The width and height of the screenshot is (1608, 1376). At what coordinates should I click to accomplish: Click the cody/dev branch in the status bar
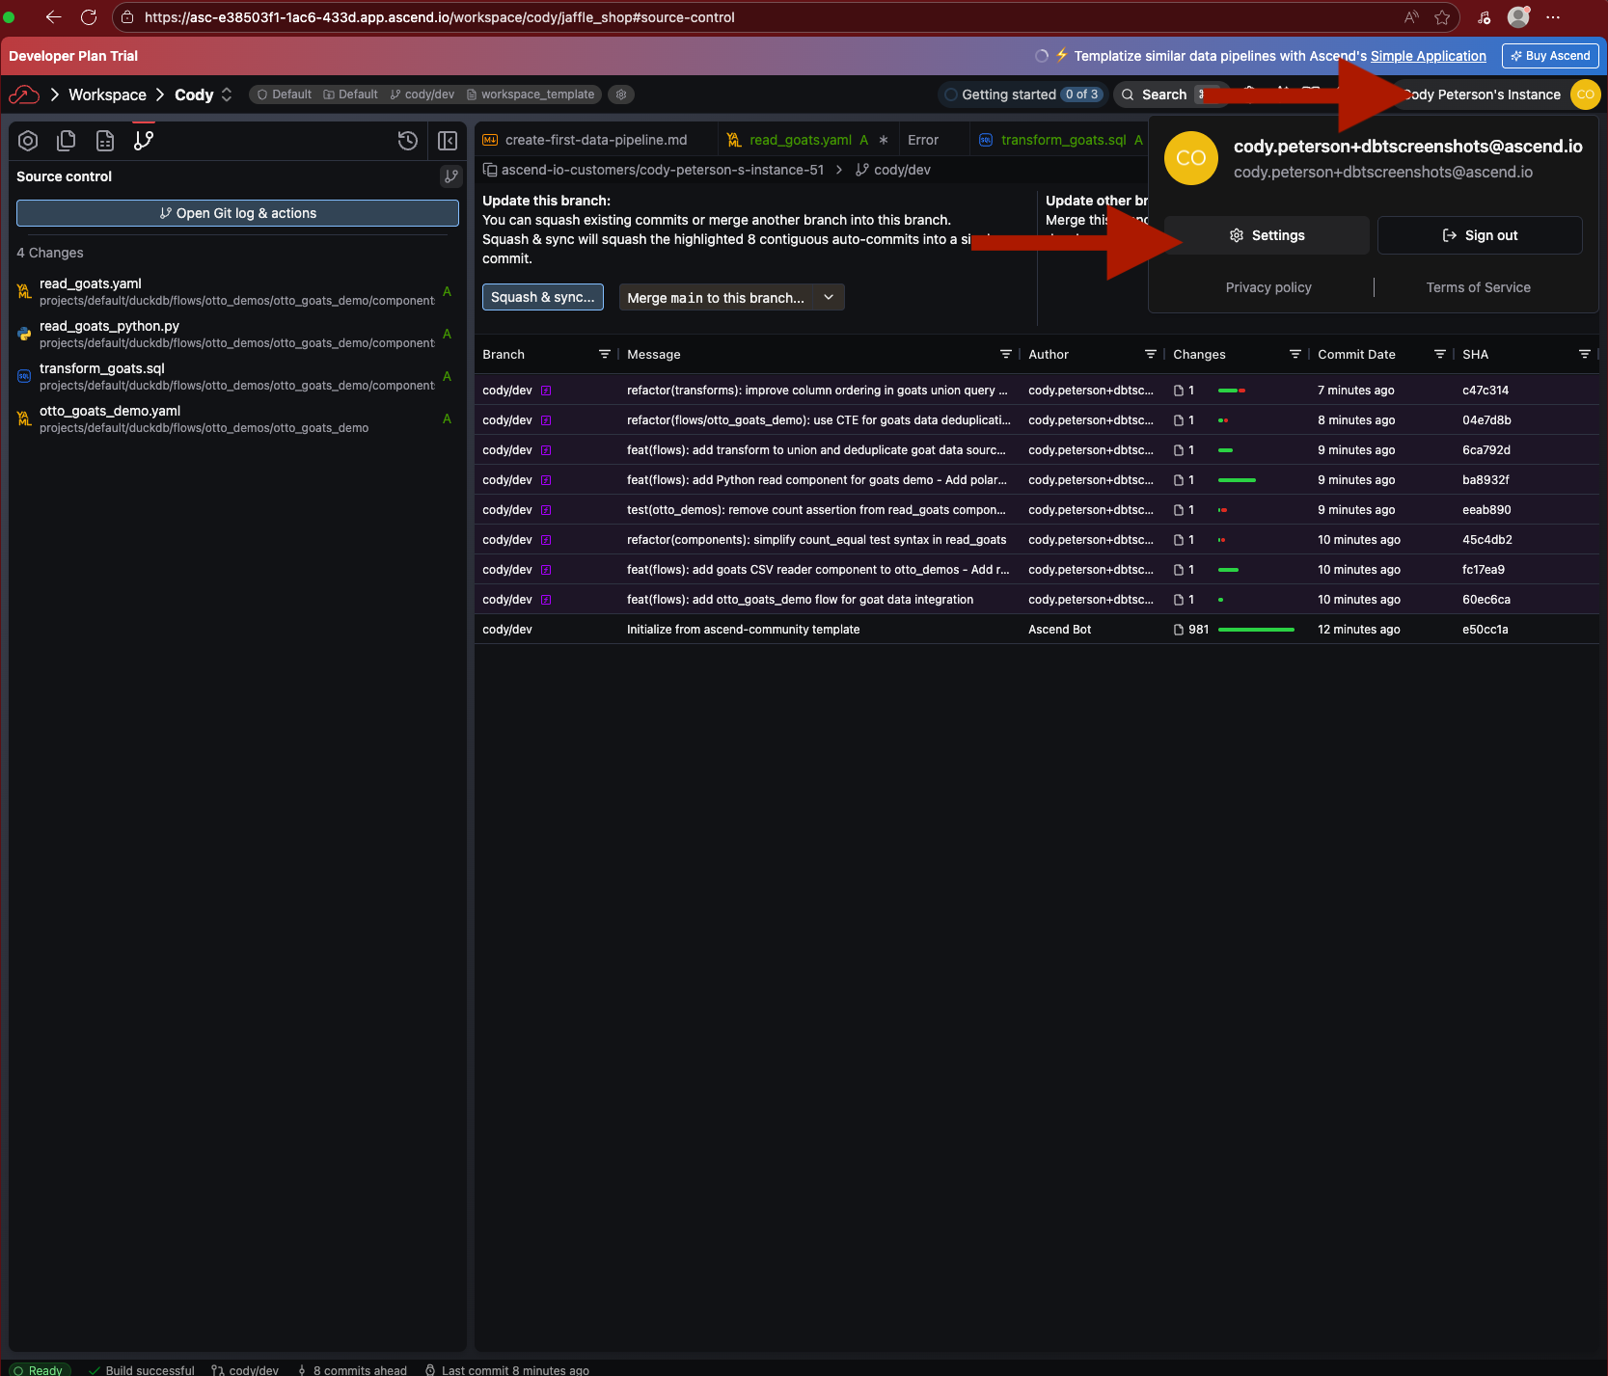click(x=245, y=1369)
